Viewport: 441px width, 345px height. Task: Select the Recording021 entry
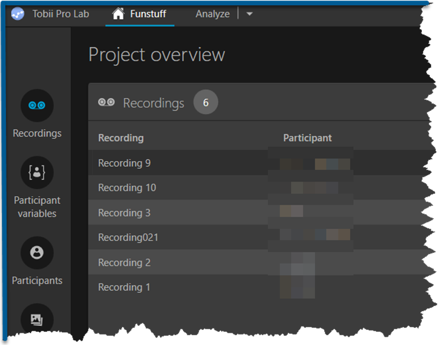(128, 238)
